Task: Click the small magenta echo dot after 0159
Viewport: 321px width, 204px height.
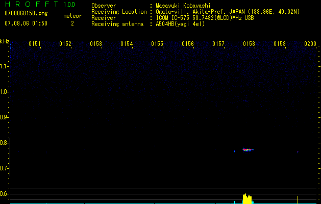Action: 298,152
